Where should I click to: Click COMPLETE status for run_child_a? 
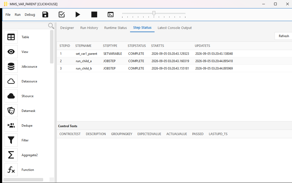(x=136, y=61)
